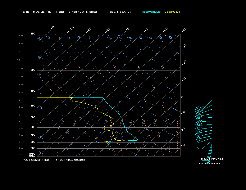Click the 1000 pressure level label

tap(32, 154)
